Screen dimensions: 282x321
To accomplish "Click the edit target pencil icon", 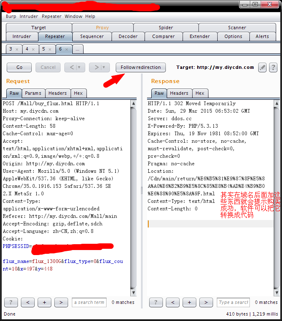I will (x=262, y=67).
